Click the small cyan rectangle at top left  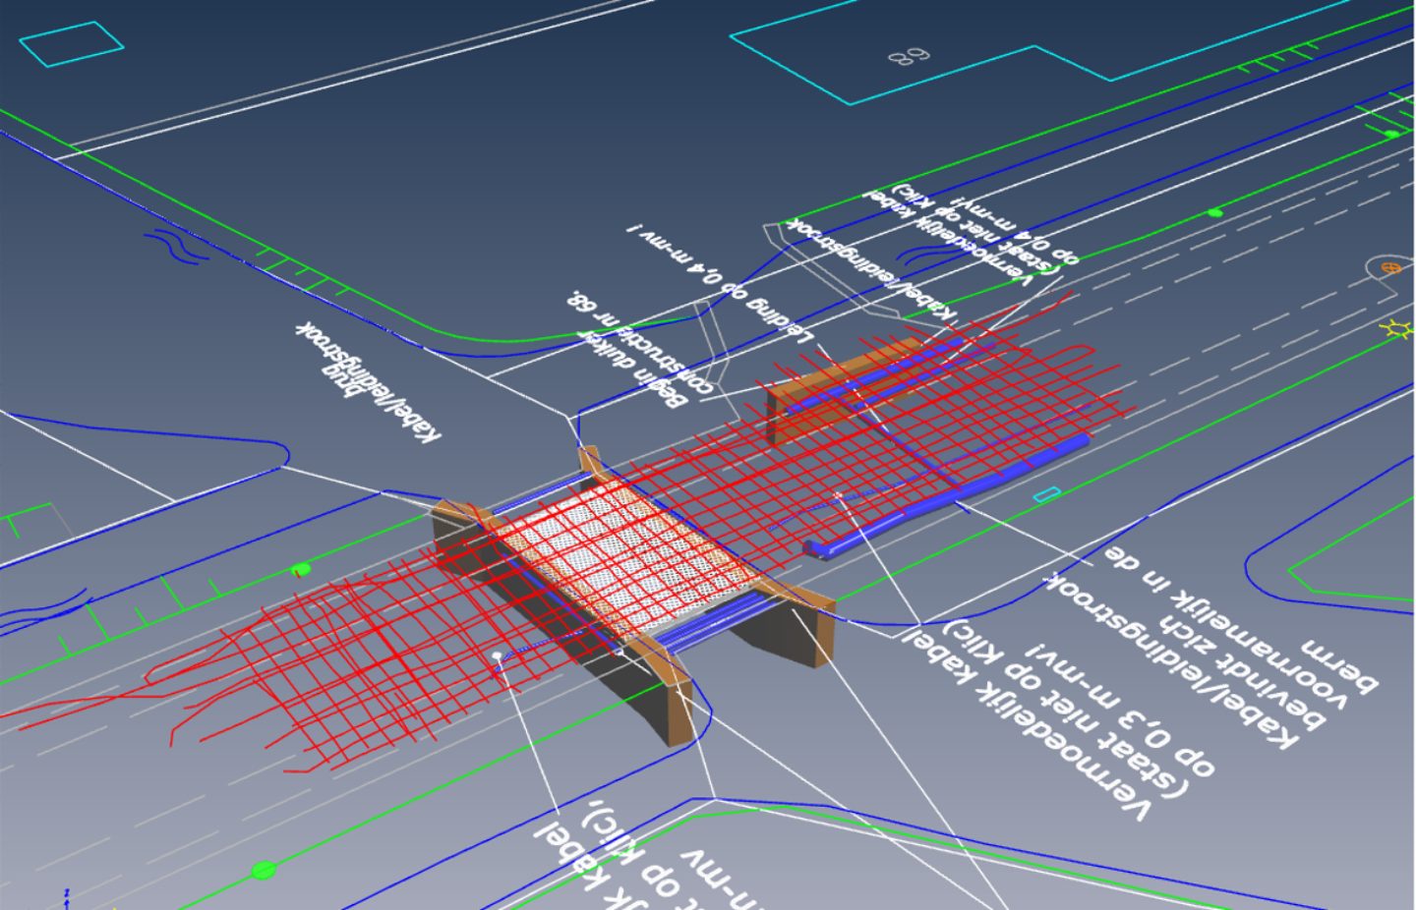click(71, 43)
